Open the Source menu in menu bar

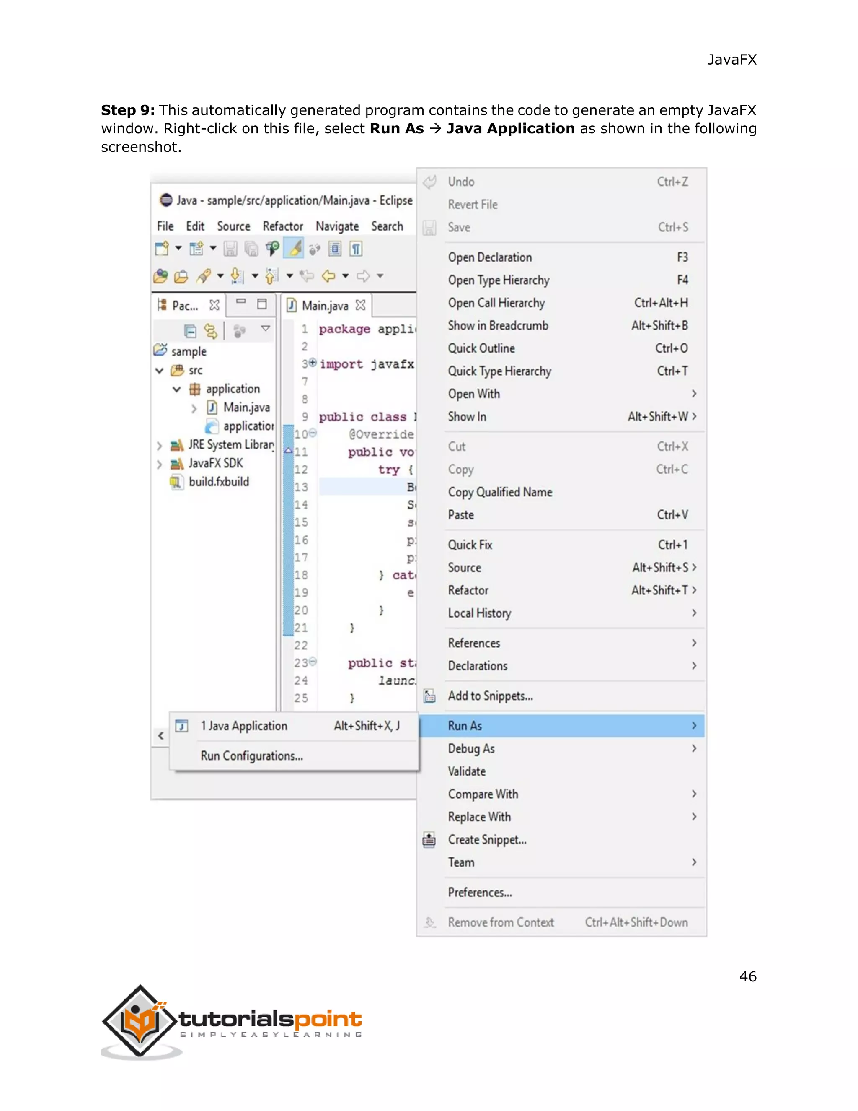pos(234,226)
